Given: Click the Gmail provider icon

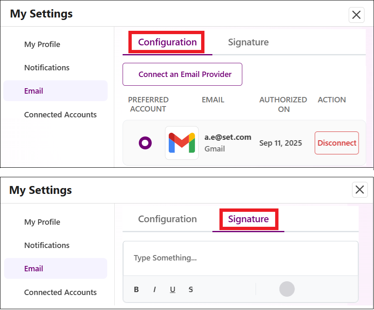Looking at the screenshot, I should click(182, 143).
